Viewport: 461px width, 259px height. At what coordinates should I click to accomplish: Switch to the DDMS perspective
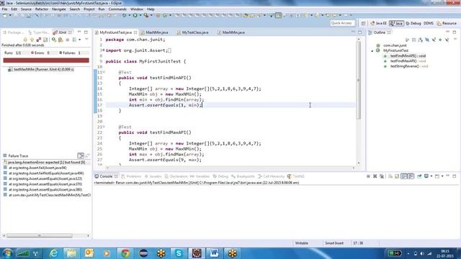click(429, 23)
